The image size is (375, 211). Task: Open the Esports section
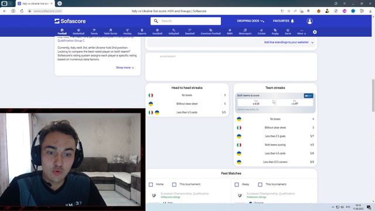tap(142, 32)
